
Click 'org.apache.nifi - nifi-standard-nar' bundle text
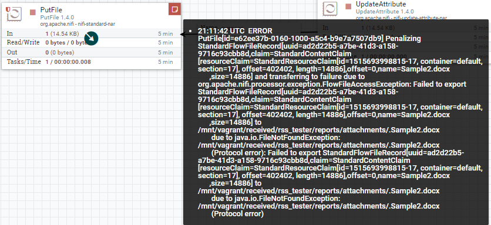point(78,24)
